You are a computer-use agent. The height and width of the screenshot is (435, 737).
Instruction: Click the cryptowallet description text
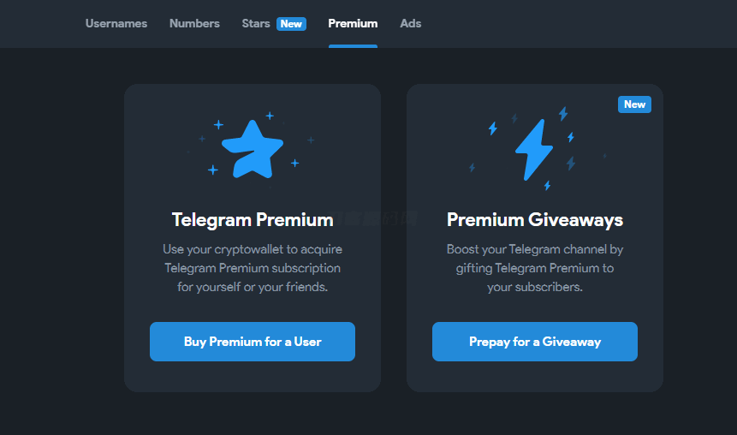(x=253, y=268)
